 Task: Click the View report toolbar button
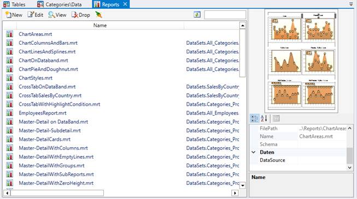(x=57, y=15)
